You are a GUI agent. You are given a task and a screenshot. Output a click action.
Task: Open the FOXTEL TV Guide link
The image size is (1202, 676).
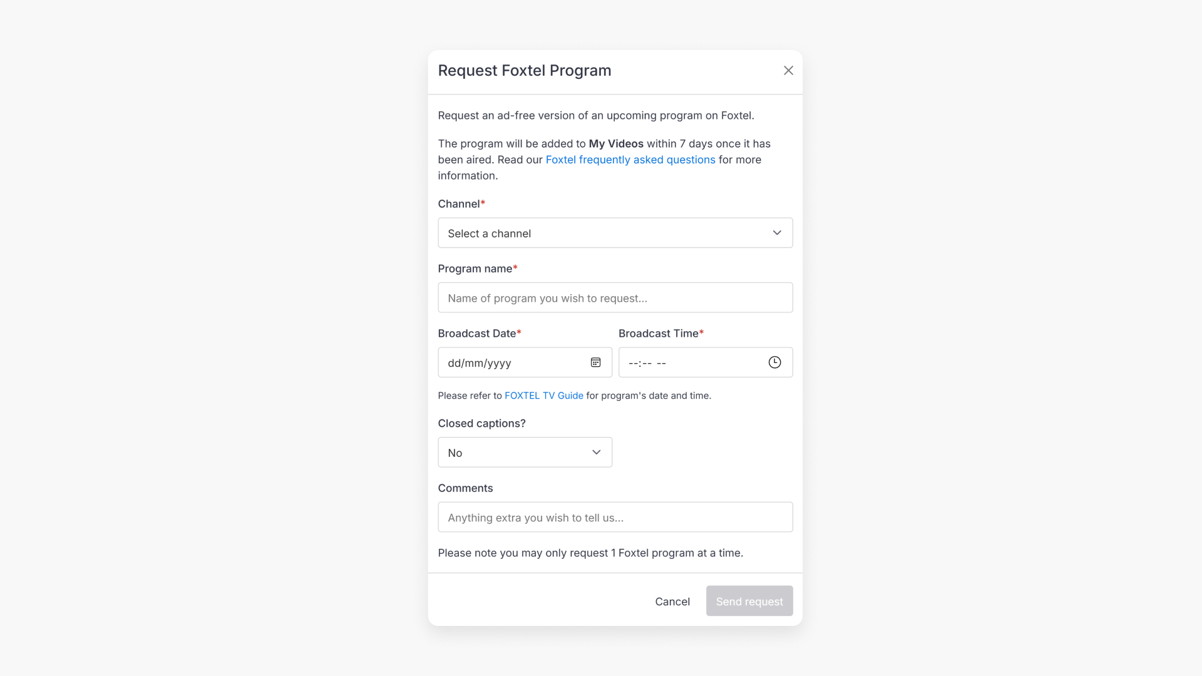(543, 395)
